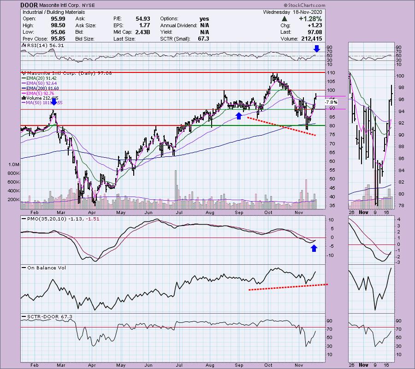Click the EPS value 1.77
Image resolution: width=415 pixels, height=369 pixels.
pyautogui.click(x=144, y=25)
